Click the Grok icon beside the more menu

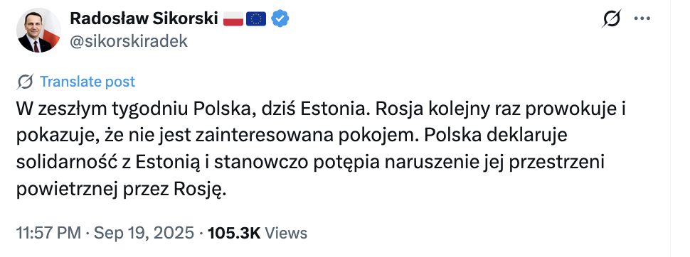point(611,18)
